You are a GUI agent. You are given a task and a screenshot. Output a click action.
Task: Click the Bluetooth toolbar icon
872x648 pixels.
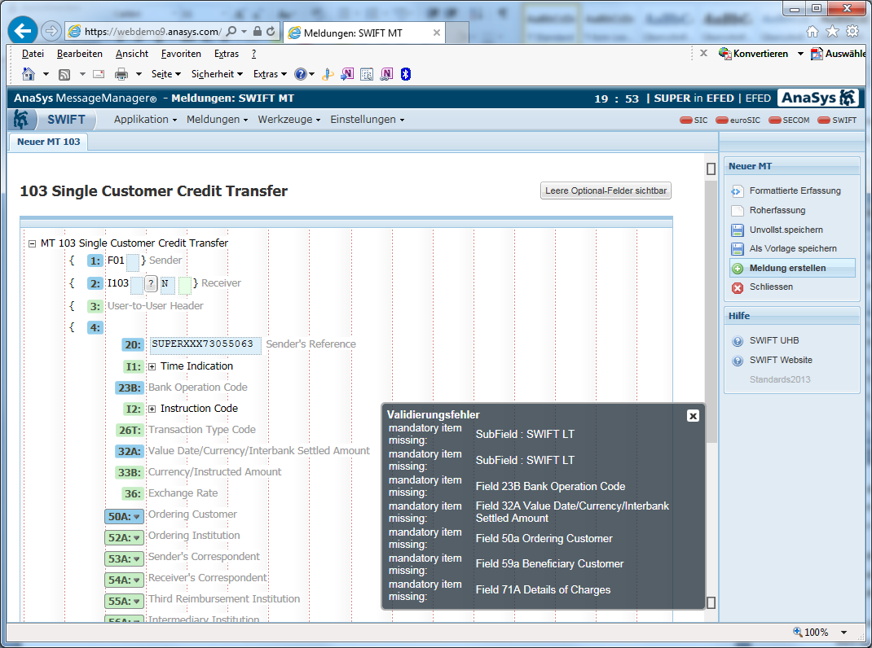(406, 74)
